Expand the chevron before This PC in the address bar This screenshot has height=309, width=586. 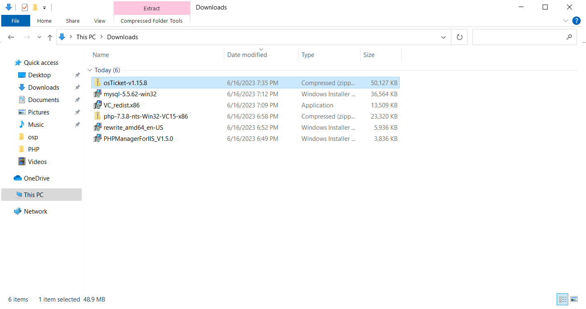[71, 37]
